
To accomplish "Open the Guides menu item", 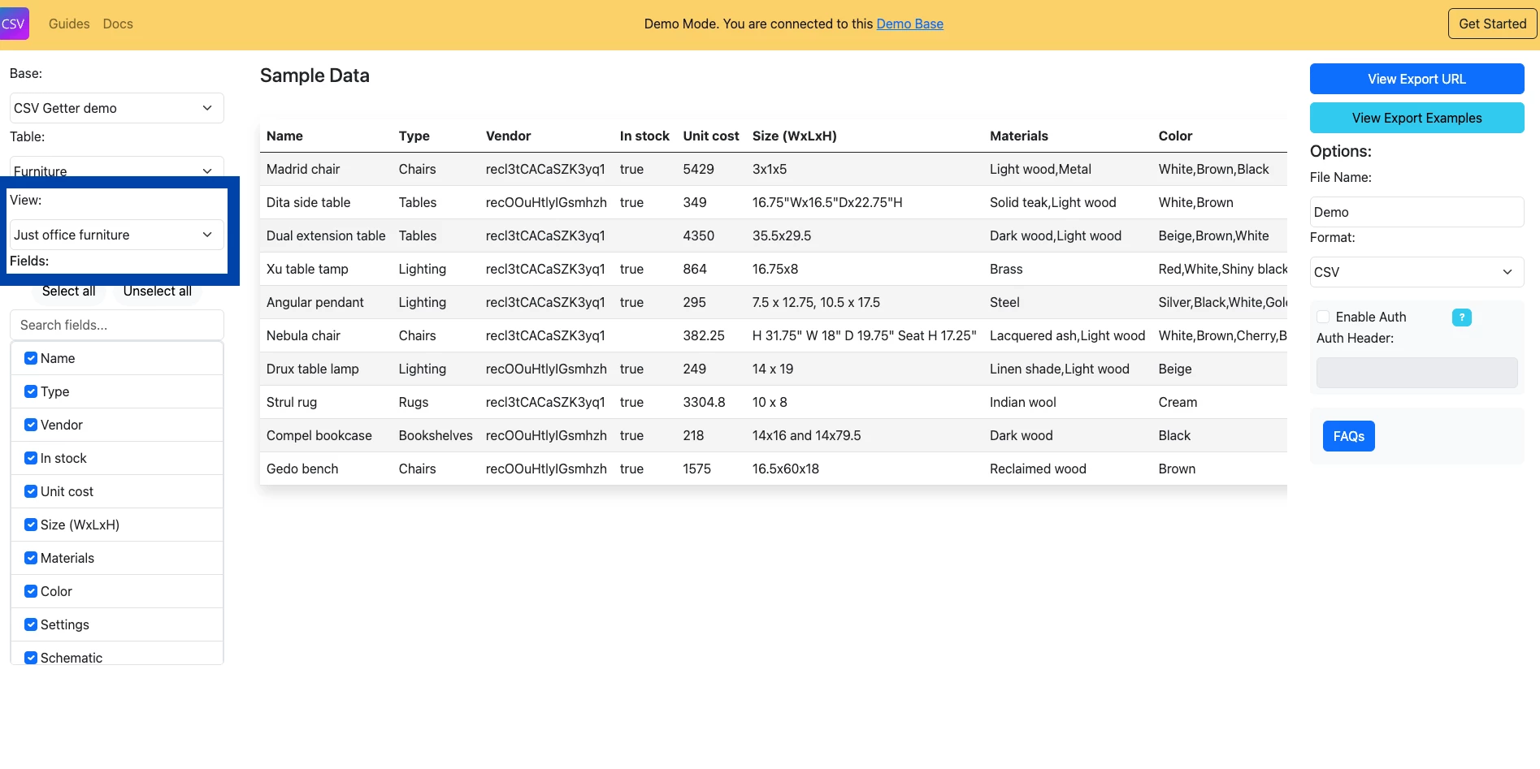I will [69, 24].
